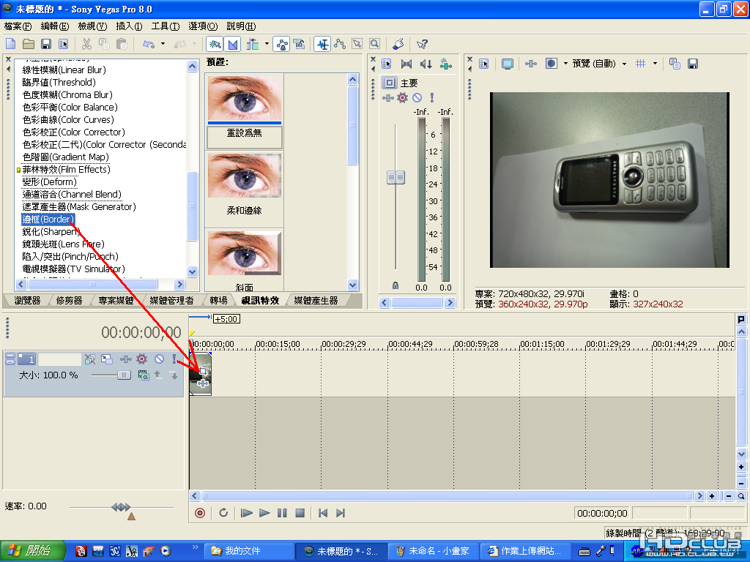Open track 1 automation settings gear

[x=141, y=359]
